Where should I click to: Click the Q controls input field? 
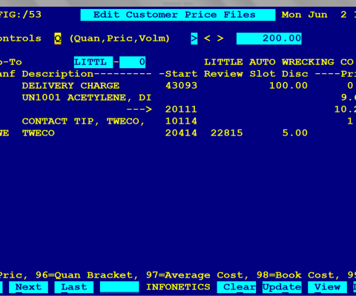pyautogui.click(x=58, y=38)
